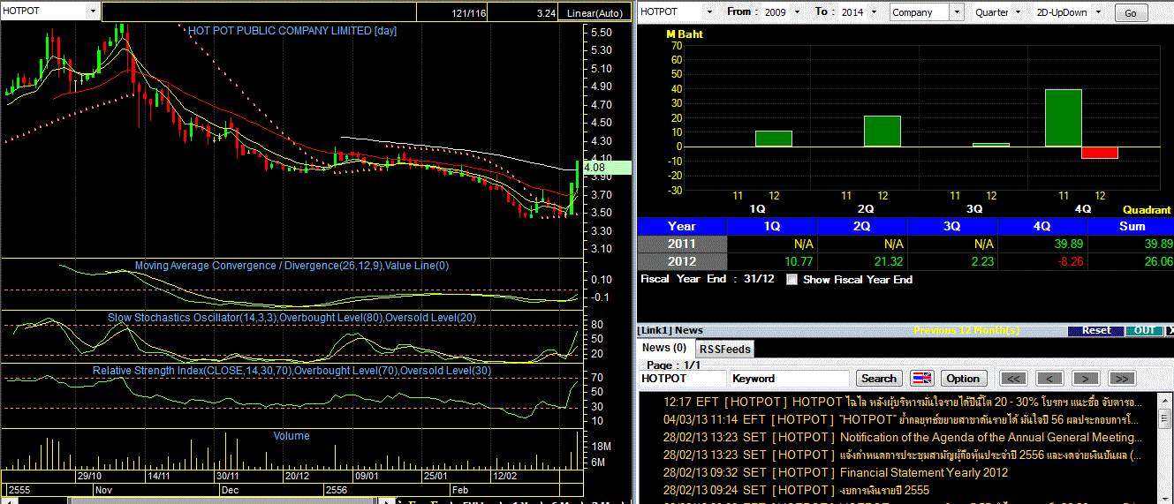
Task: Click the 3.24 value in the chart header
Action: coord(545,14)
